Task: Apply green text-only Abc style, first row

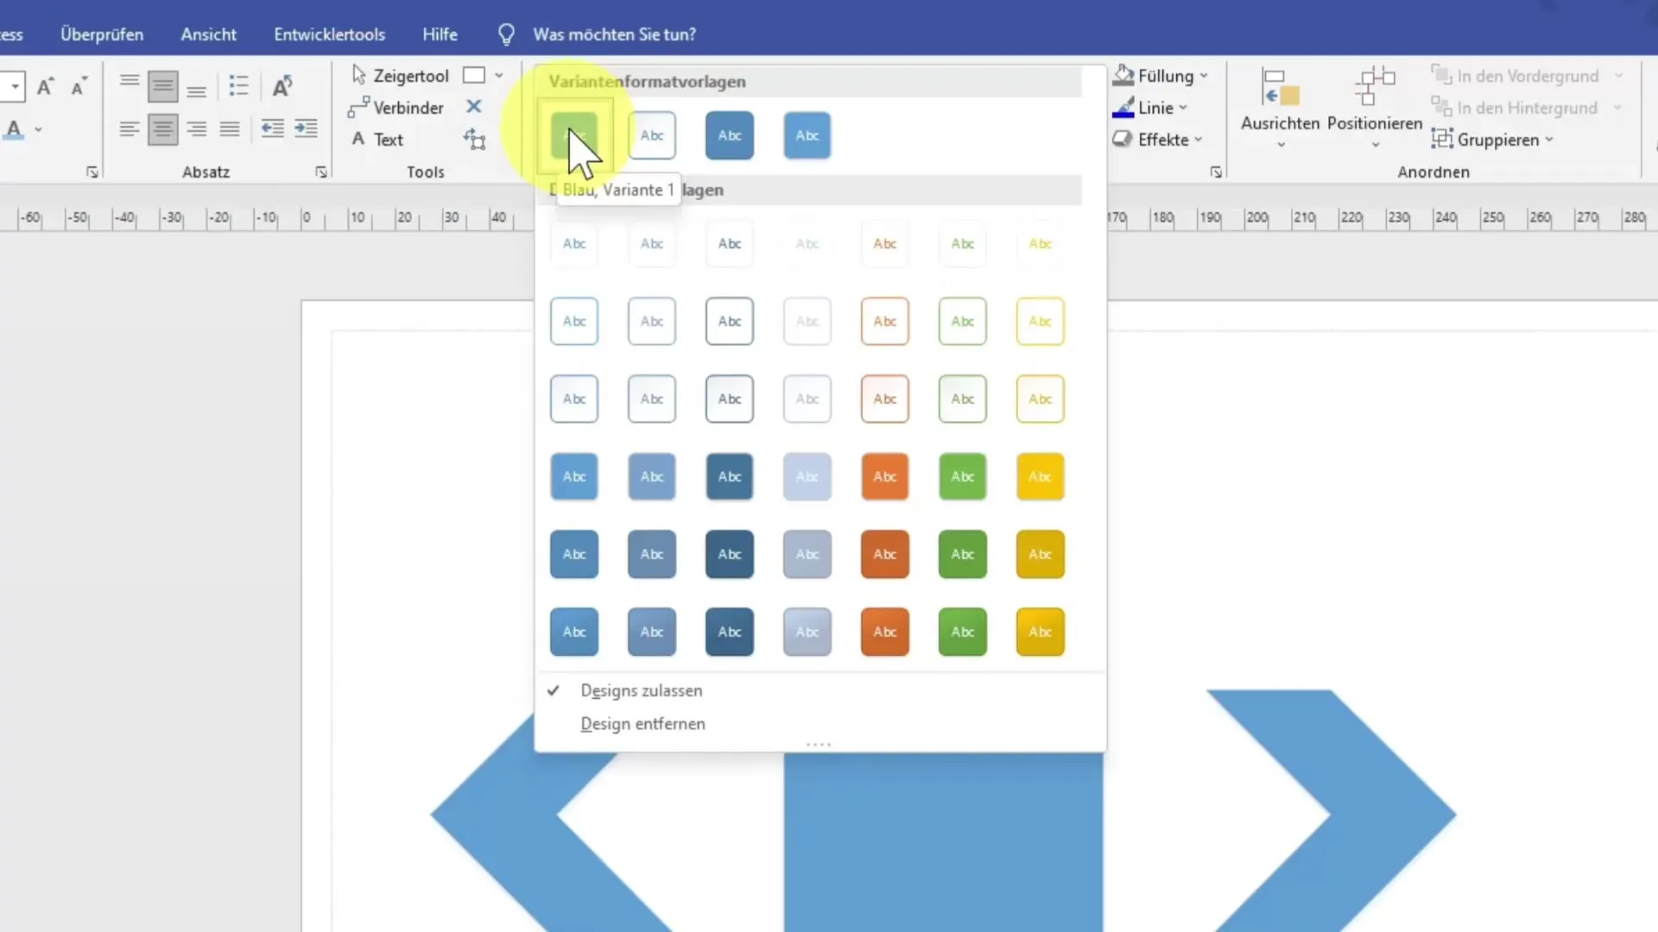Action: point(963,243)
